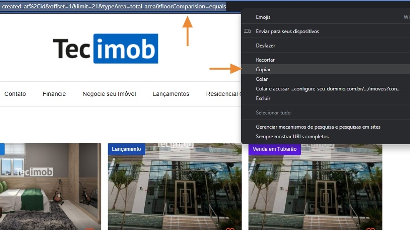Open the Financie navigation link

pyautogui.click(x=54, y=94)
